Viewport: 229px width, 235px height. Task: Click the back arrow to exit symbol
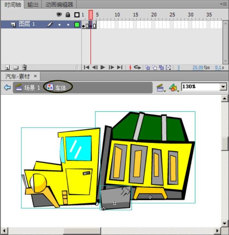coord(7,87)
